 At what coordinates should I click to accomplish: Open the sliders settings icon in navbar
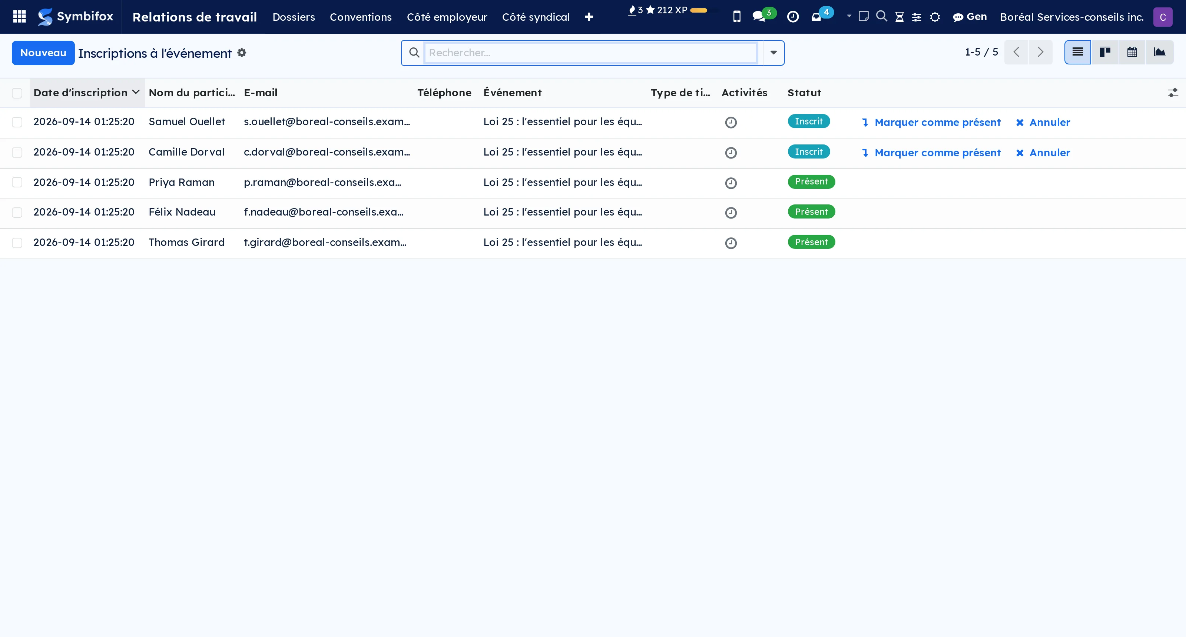(917, 17)
